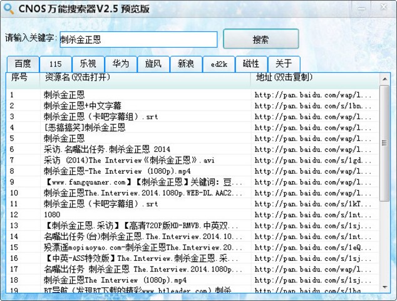Viewport: 397px width, 301px height.
Task: Click scrollbar down arrow in results list
Action: [x=384, y=287]
